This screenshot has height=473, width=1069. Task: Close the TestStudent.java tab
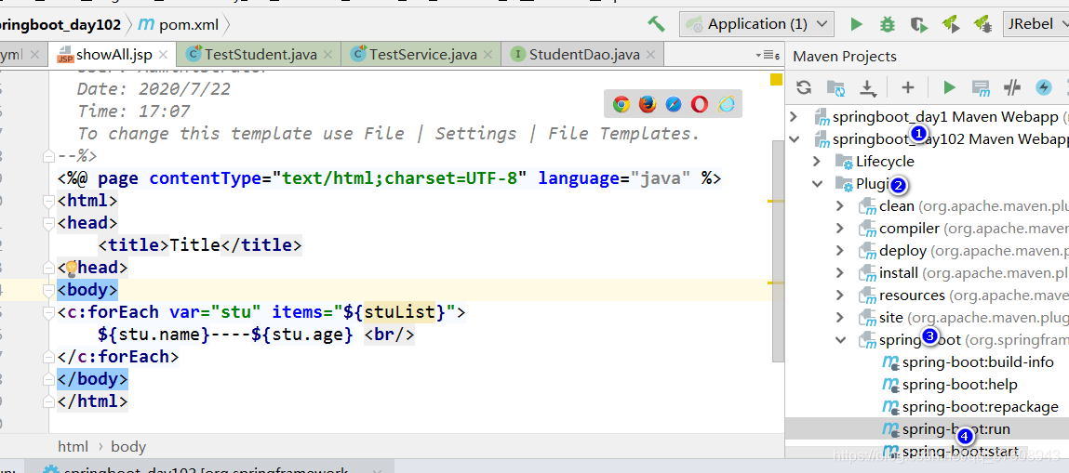327,55
